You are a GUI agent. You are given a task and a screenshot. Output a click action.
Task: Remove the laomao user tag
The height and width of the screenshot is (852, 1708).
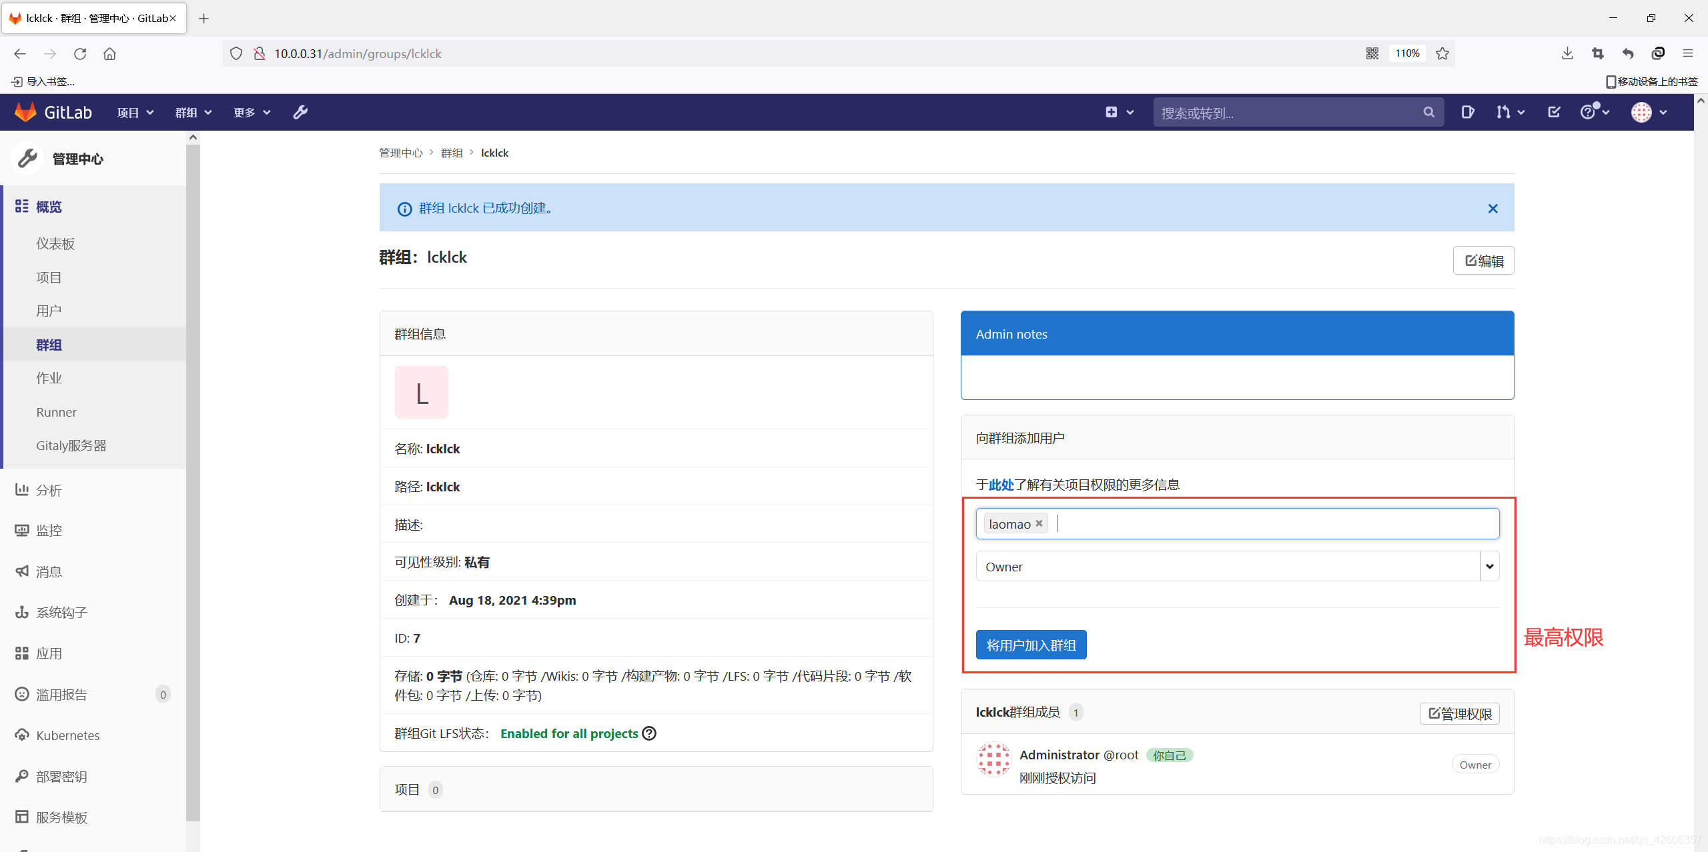click(1039, 524)
